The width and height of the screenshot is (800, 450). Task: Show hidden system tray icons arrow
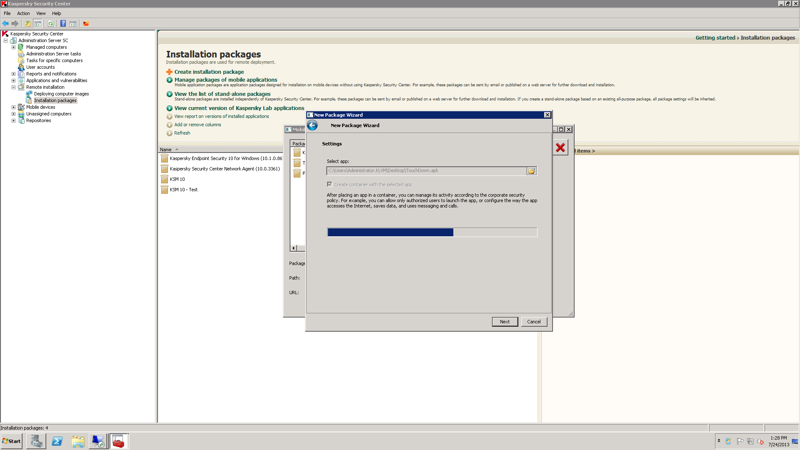[x=719, y=441]
